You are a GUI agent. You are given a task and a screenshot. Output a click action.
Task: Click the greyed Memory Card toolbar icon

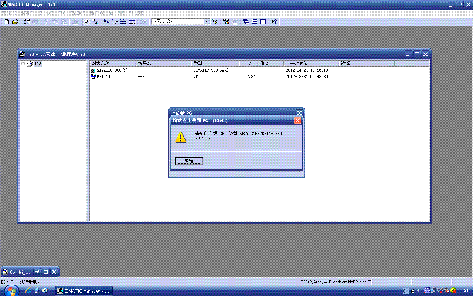(x=35, y=22)
